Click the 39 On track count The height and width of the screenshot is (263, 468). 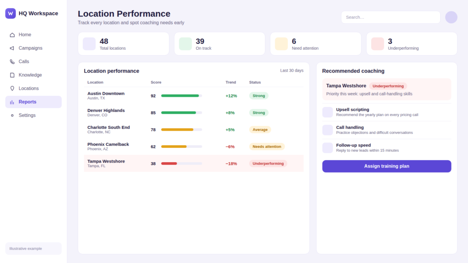(x=200, y=41)
